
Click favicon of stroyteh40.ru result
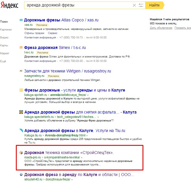click(21, 175)
